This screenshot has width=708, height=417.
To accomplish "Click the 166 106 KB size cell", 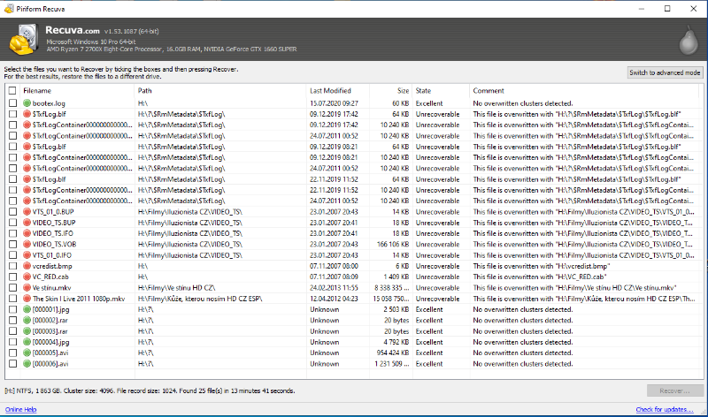I will click(393, 245).
